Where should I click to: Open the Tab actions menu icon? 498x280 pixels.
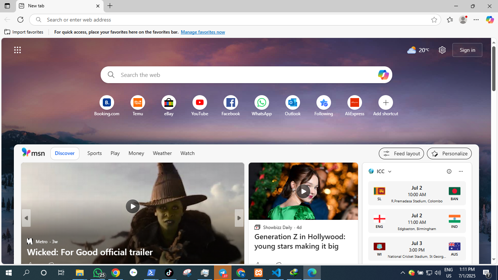7,6
